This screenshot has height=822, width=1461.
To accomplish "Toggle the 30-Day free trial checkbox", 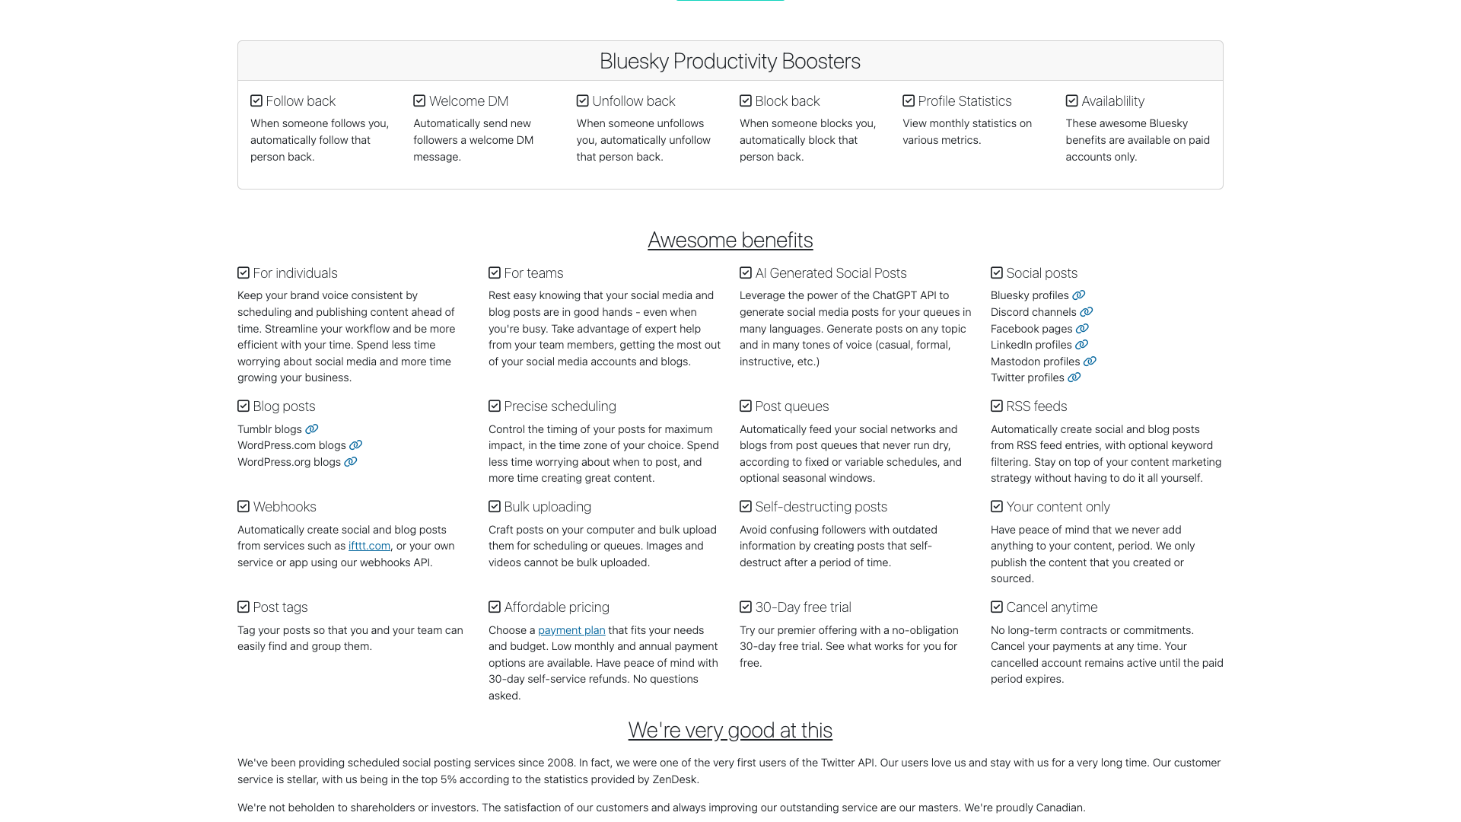I will [745, 607].
